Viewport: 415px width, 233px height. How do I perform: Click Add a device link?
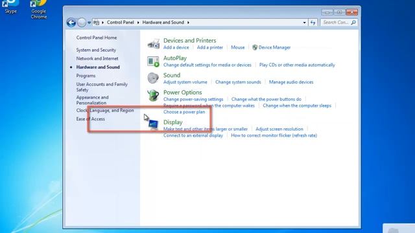point(176,47)
